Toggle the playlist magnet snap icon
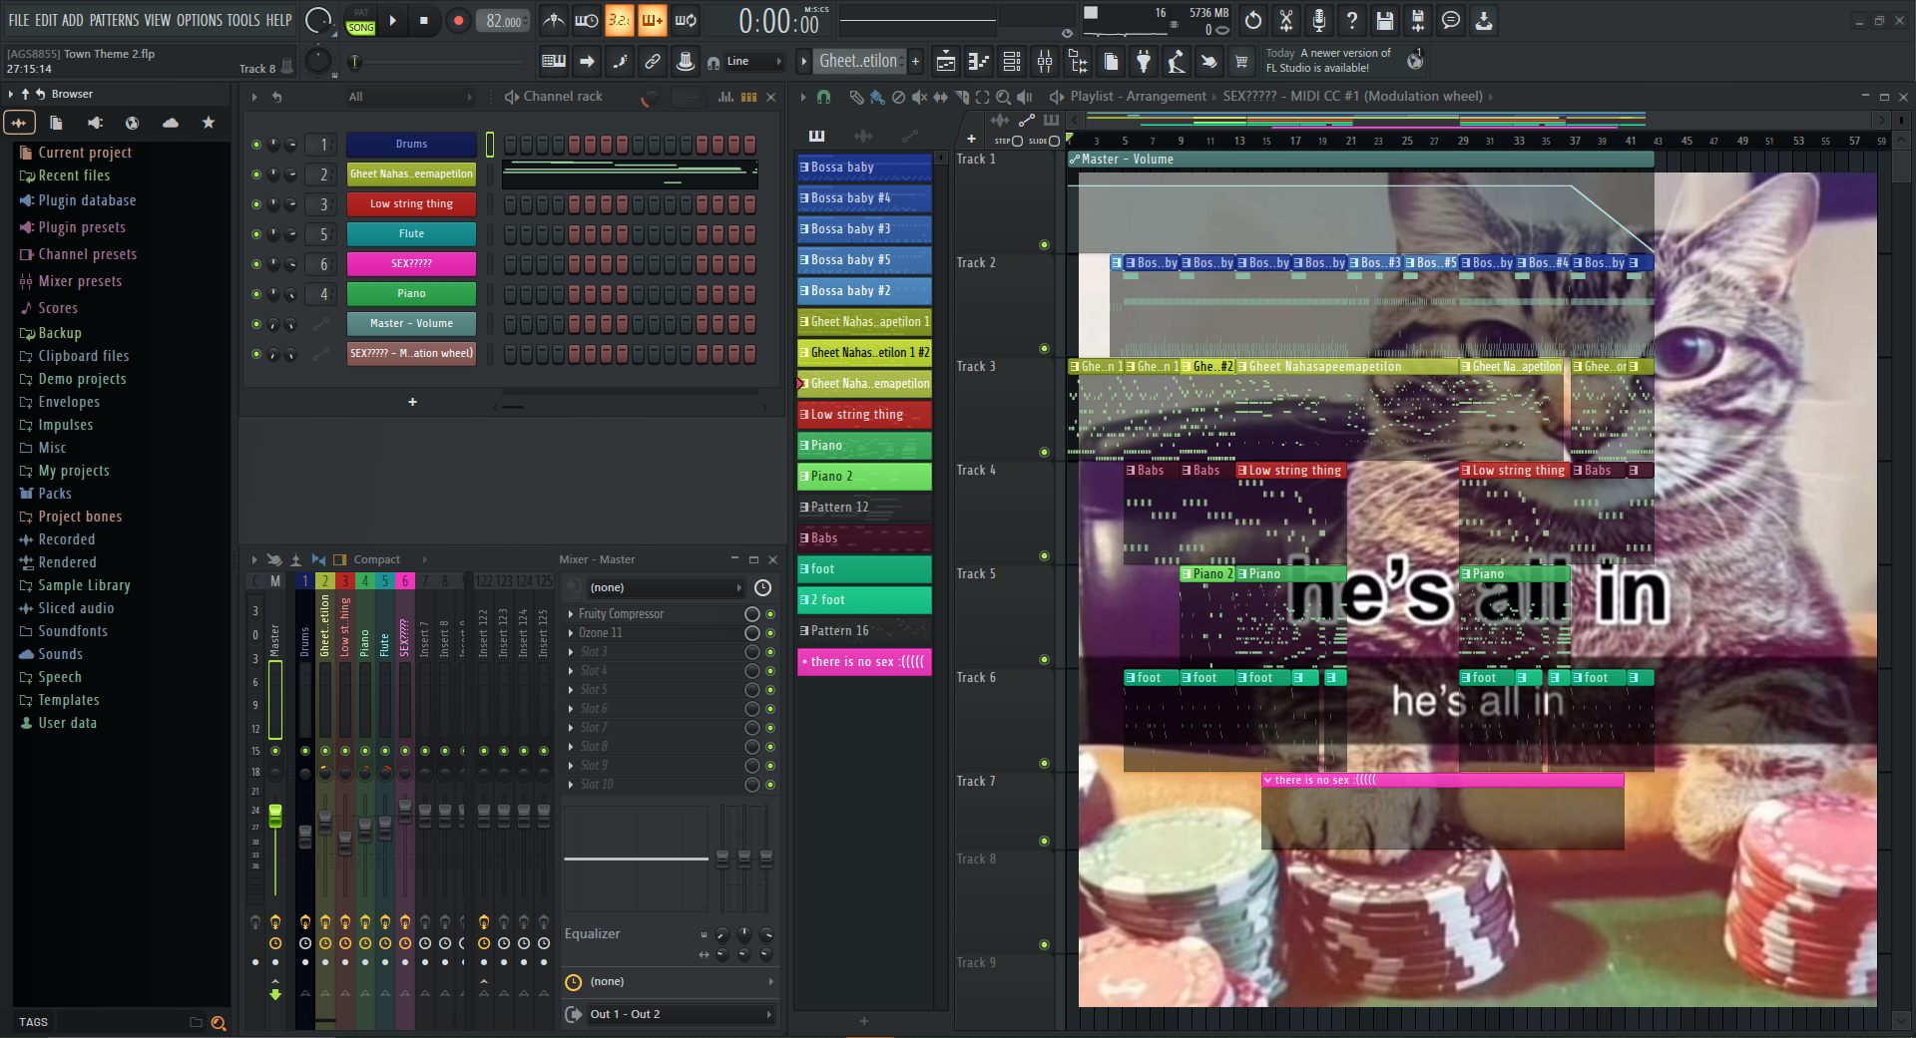 [x=823, y=97]
